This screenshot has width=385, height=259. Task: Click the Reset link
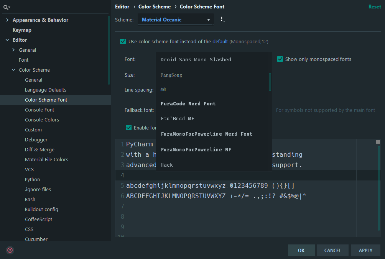374,7
